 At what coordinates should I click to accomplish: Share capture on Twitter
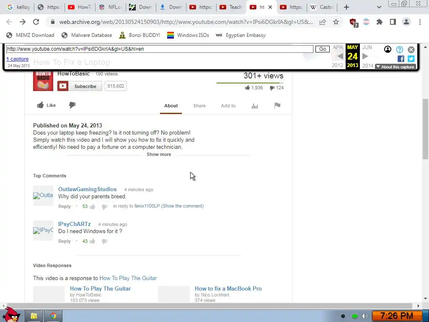coord(411,59)
